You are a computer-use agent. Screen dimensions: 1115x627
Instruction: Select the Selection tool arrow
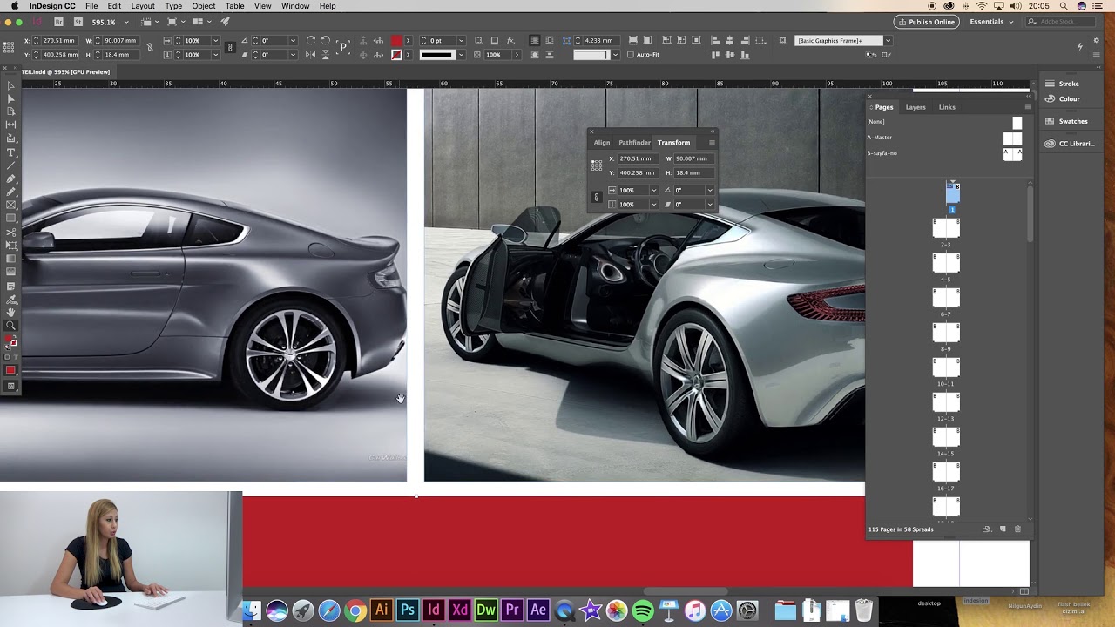(10, 85)
